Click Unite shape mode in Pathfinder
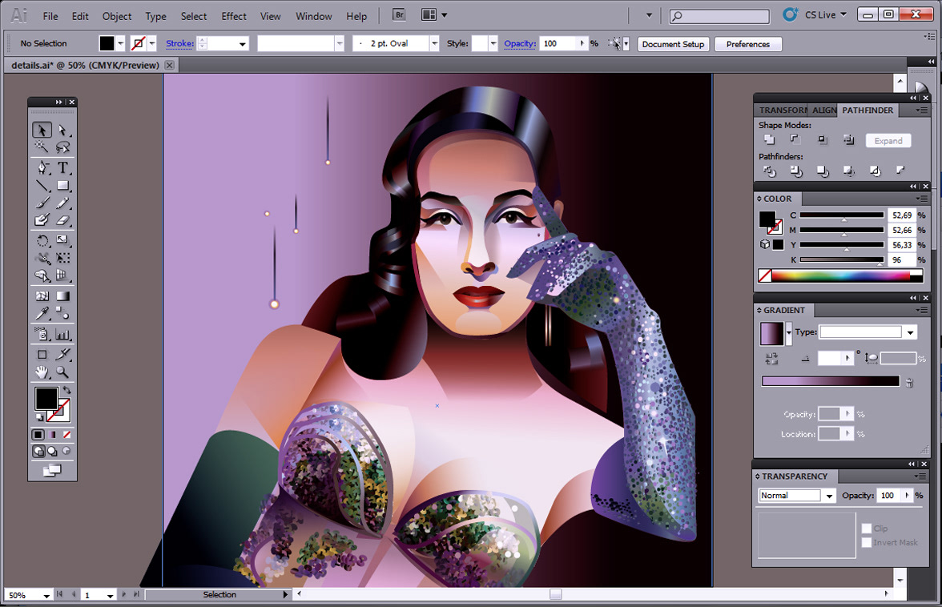 769,140
